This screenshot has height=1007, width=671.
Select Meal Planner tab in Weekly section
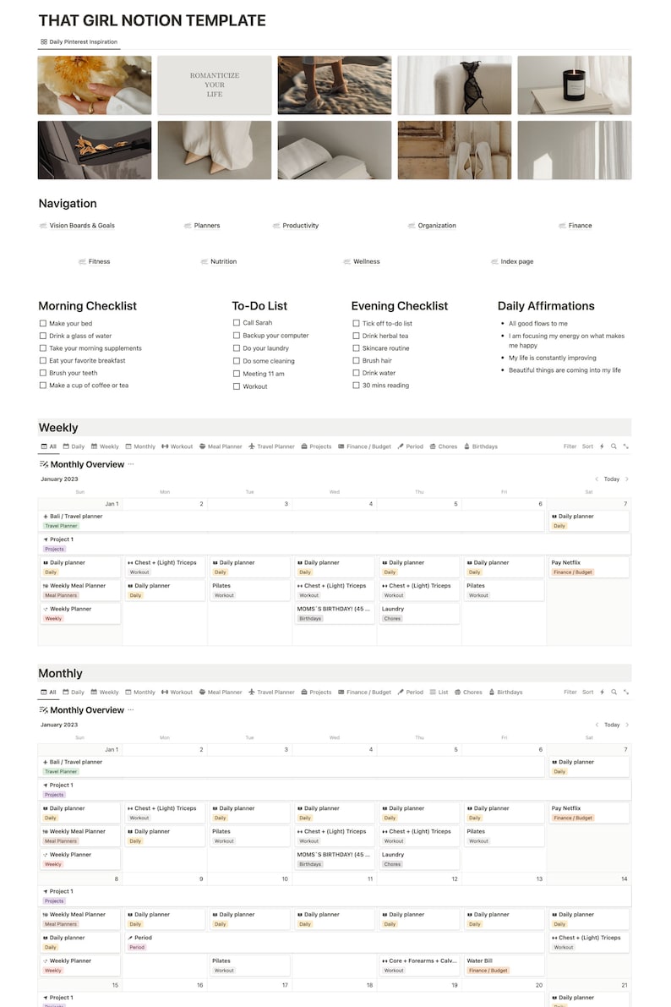tap(221, 446)
